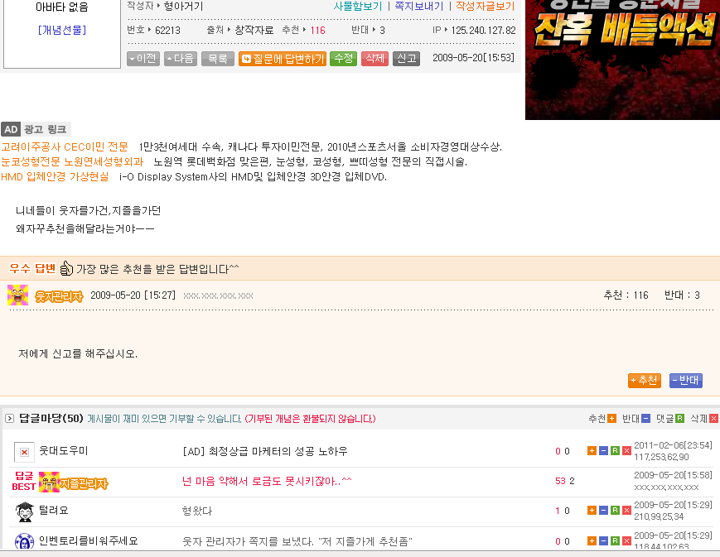The height and width of the screenshot is (557, 720).
Task: Delete 털려요 comment with X icon
Action: 626,510
